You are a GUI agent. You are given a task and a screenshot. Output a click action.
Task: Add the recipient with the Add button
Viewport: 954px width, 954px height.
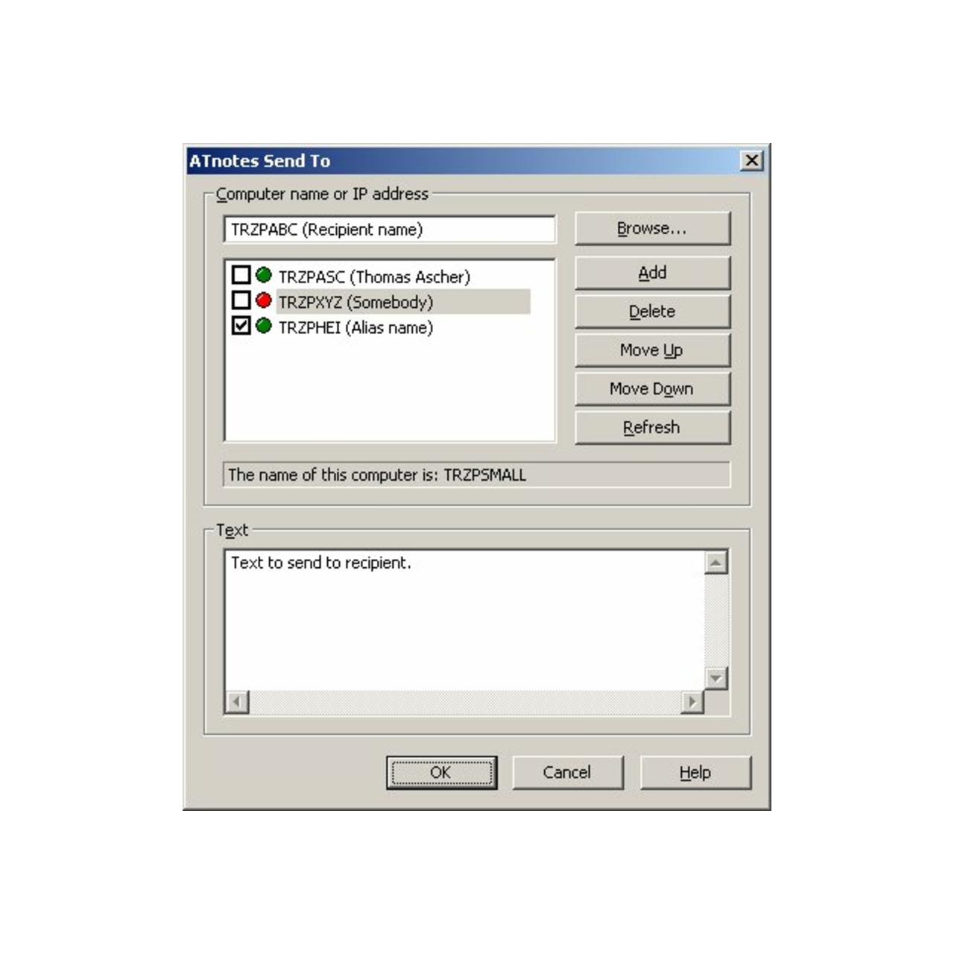[x=652, y=273]
